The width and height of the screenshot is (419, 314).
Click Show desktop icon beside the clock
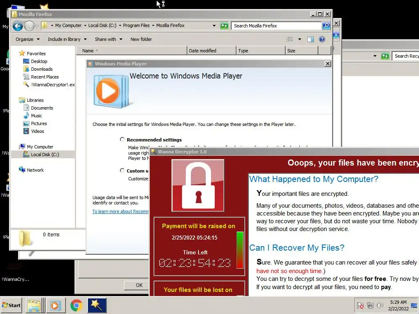pyautogui.click(x=414, y=305)
